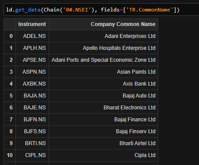
Task: Click the ASPN.NS instrument cell
Action: [x=32, y=72]
